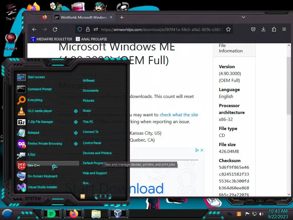Click the Start orb button

click(x=7, y=214)
